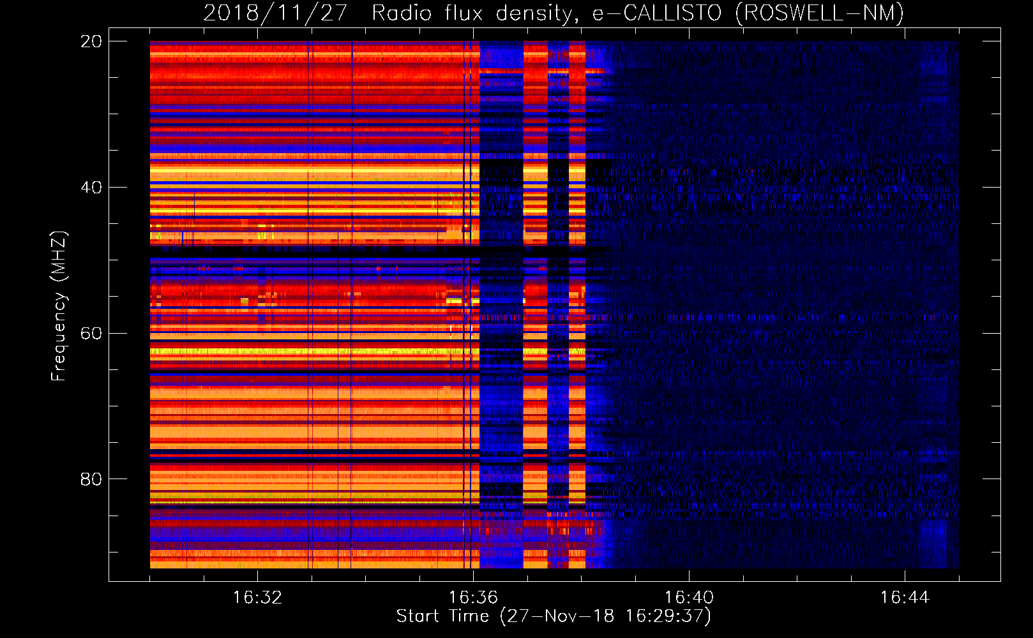Click the y-axis tick label "60"
Image resolution: width=1033 pixels, height=638 pixels.
(91, 334)
